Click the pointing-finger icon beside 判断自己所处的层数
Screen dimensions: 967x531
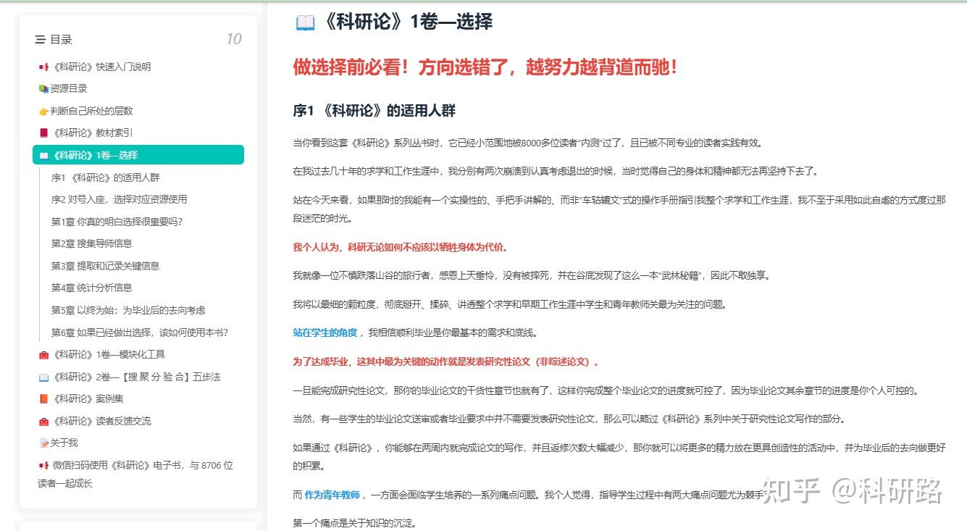(x=44, y=110)
